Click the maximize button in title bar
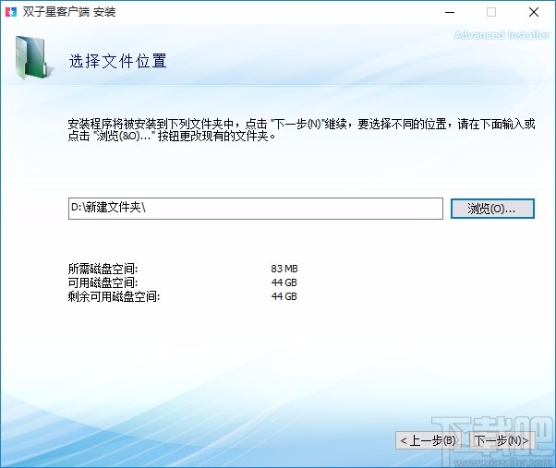 point(491,12)
